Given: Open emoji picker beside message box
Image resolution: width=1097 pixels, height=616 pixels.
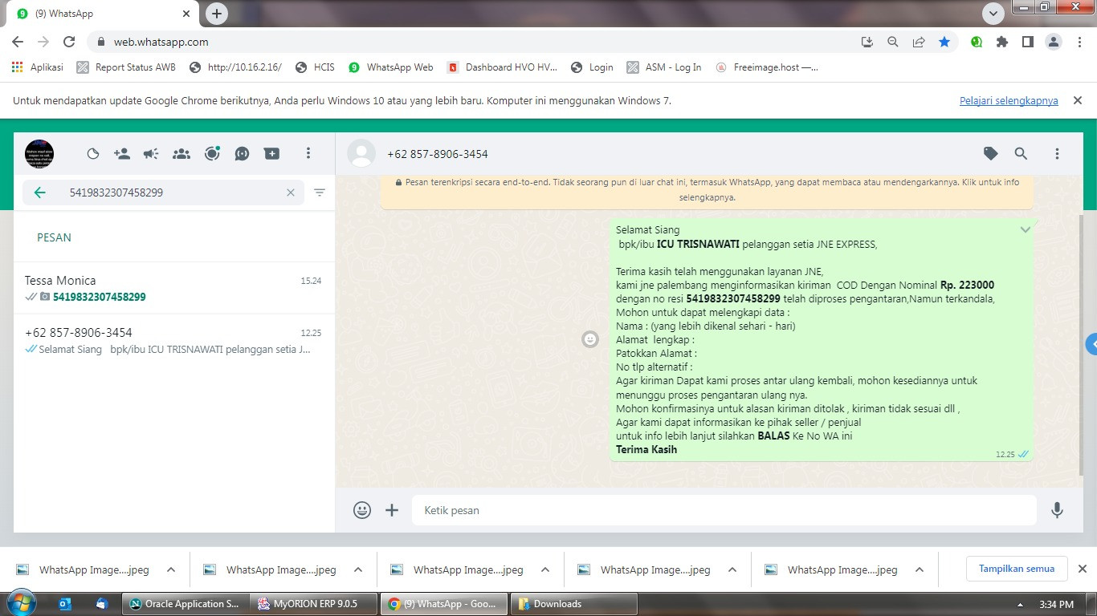Looking at the screenshot, I should click(x=362, y=510).
